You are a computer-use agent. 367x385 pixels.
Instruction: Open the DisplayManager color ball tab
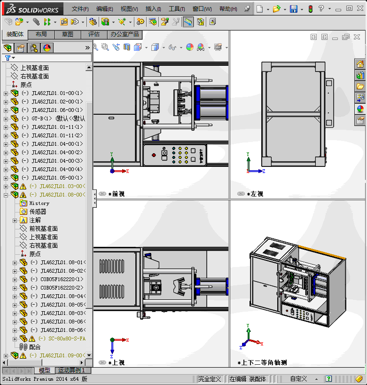[x=47, y=48]
